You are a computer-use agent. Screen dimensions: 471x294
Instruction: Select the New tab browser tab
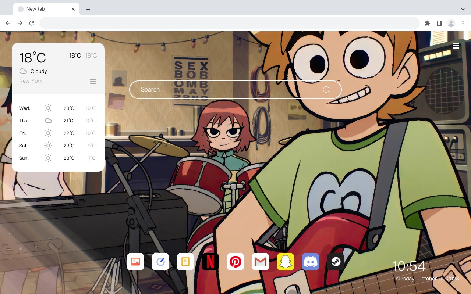coord(46,9)
